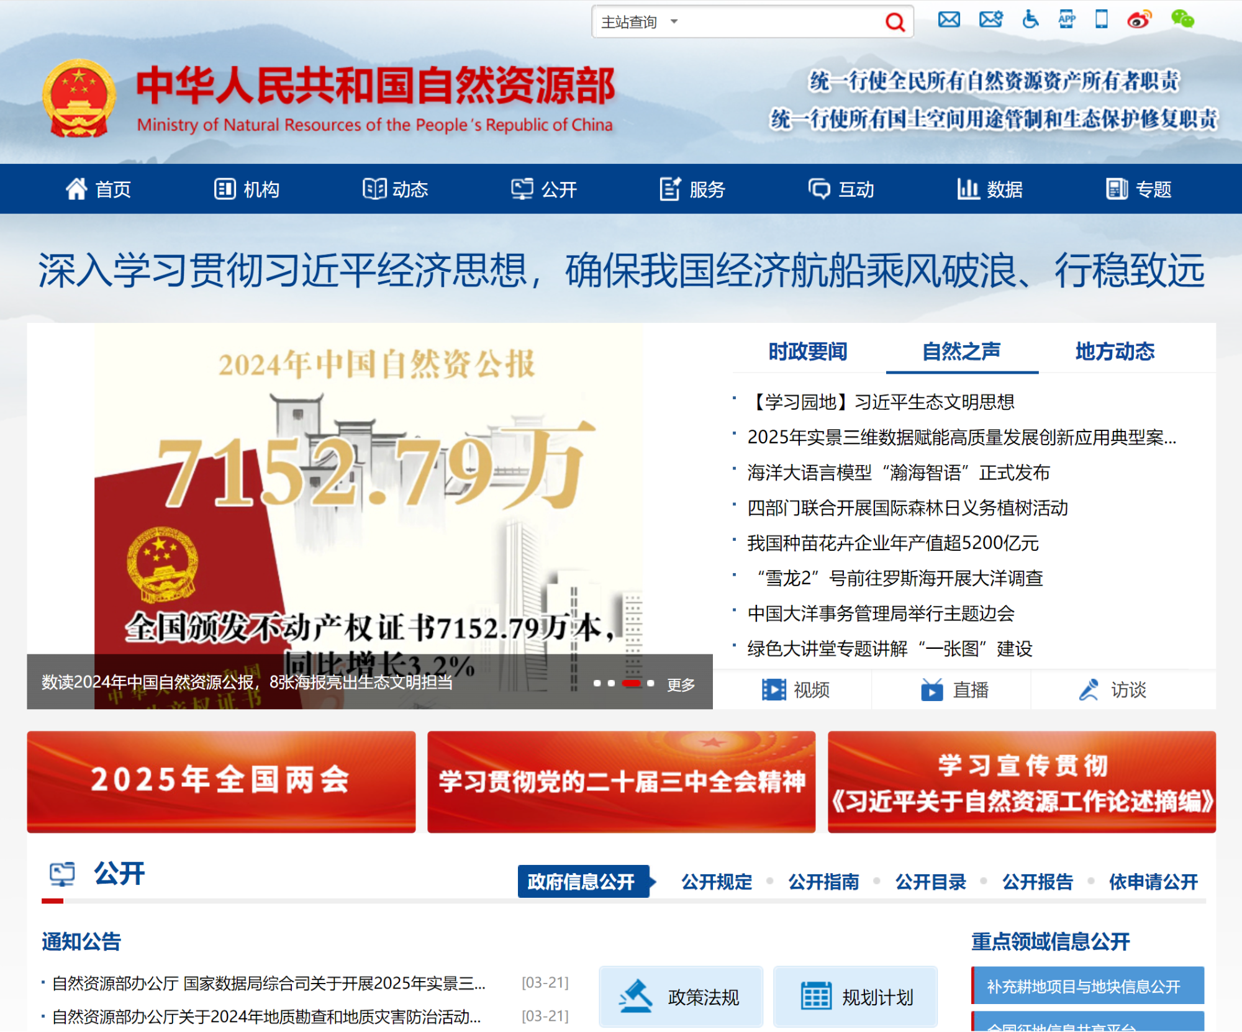Click 更多 on the carousel caption

tap(681, 684)
